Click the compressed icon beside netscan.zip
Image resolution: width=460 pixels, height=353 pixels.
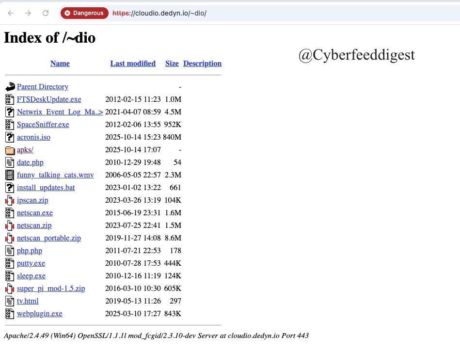(10, 225)
